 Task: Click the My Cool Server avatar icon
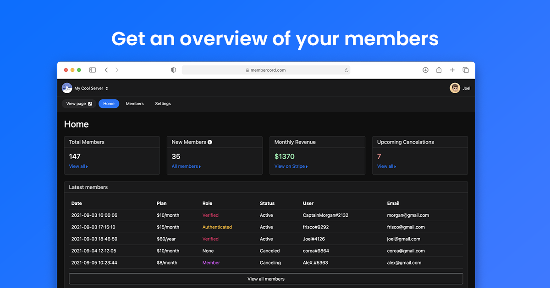pyautogui.click(x=66, y=88)
